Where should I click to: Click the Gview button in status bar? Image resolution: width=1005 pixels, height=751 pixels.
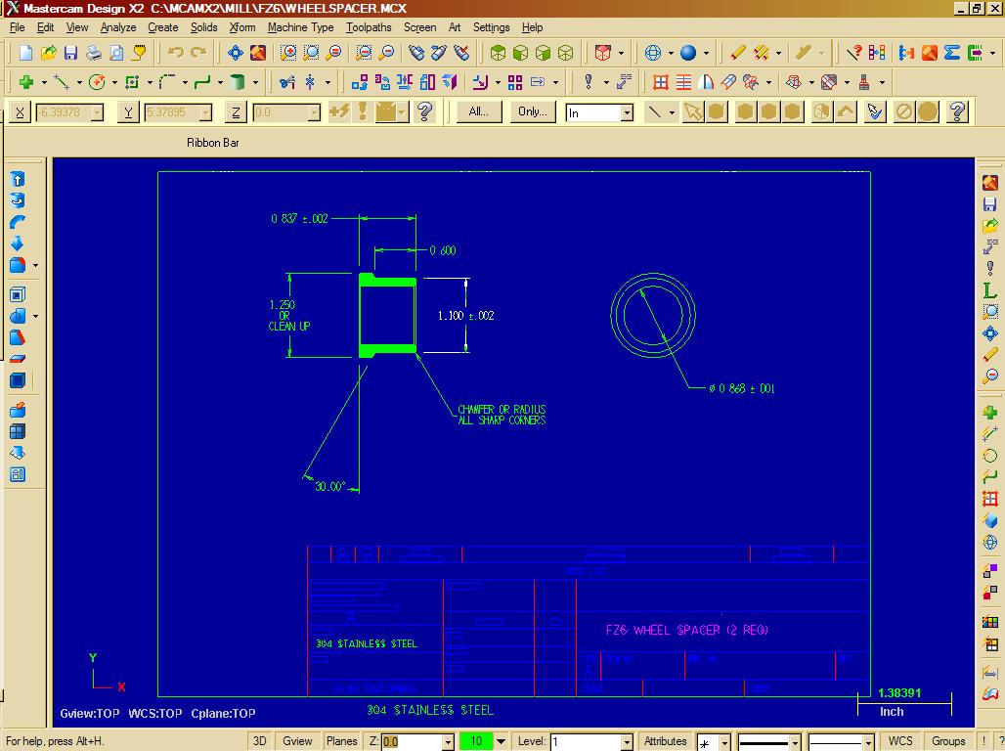[297, 741]
